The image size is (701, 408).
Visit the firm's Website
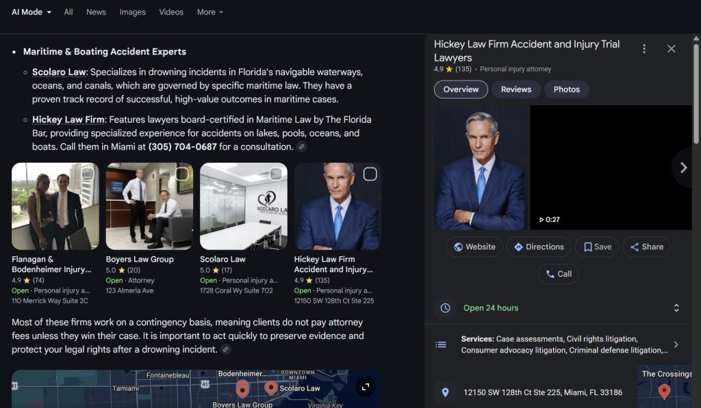click(x=474, y=247)
